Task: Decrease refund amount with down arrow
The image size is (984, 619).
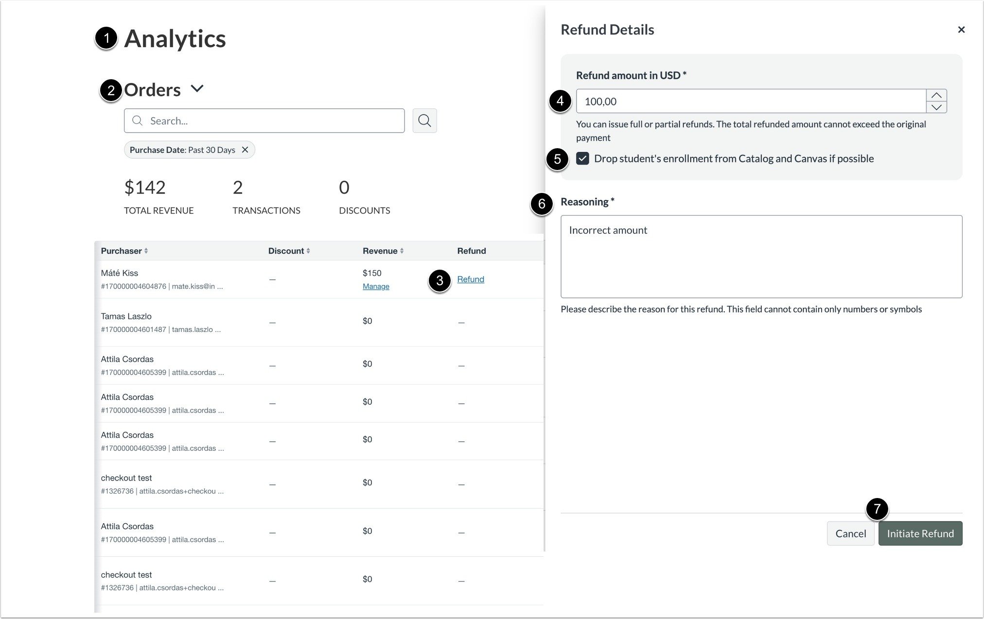Action: (x=936, y=107)
